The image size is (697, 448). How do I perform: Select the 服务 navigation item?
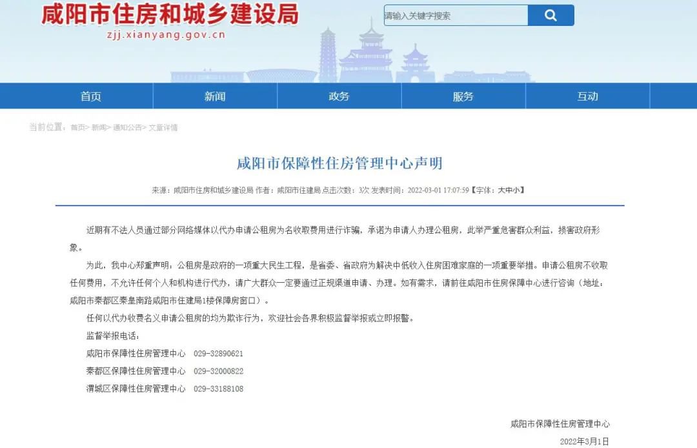(463, 96)
